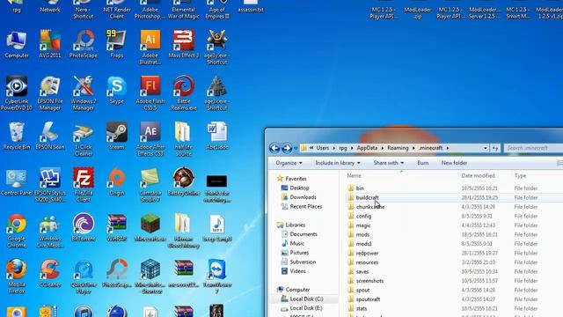The height and width of the screenshot is (317, 563).
Task: Open the CyberLink PowerDVD 10 icon
Action: (17, 93)
